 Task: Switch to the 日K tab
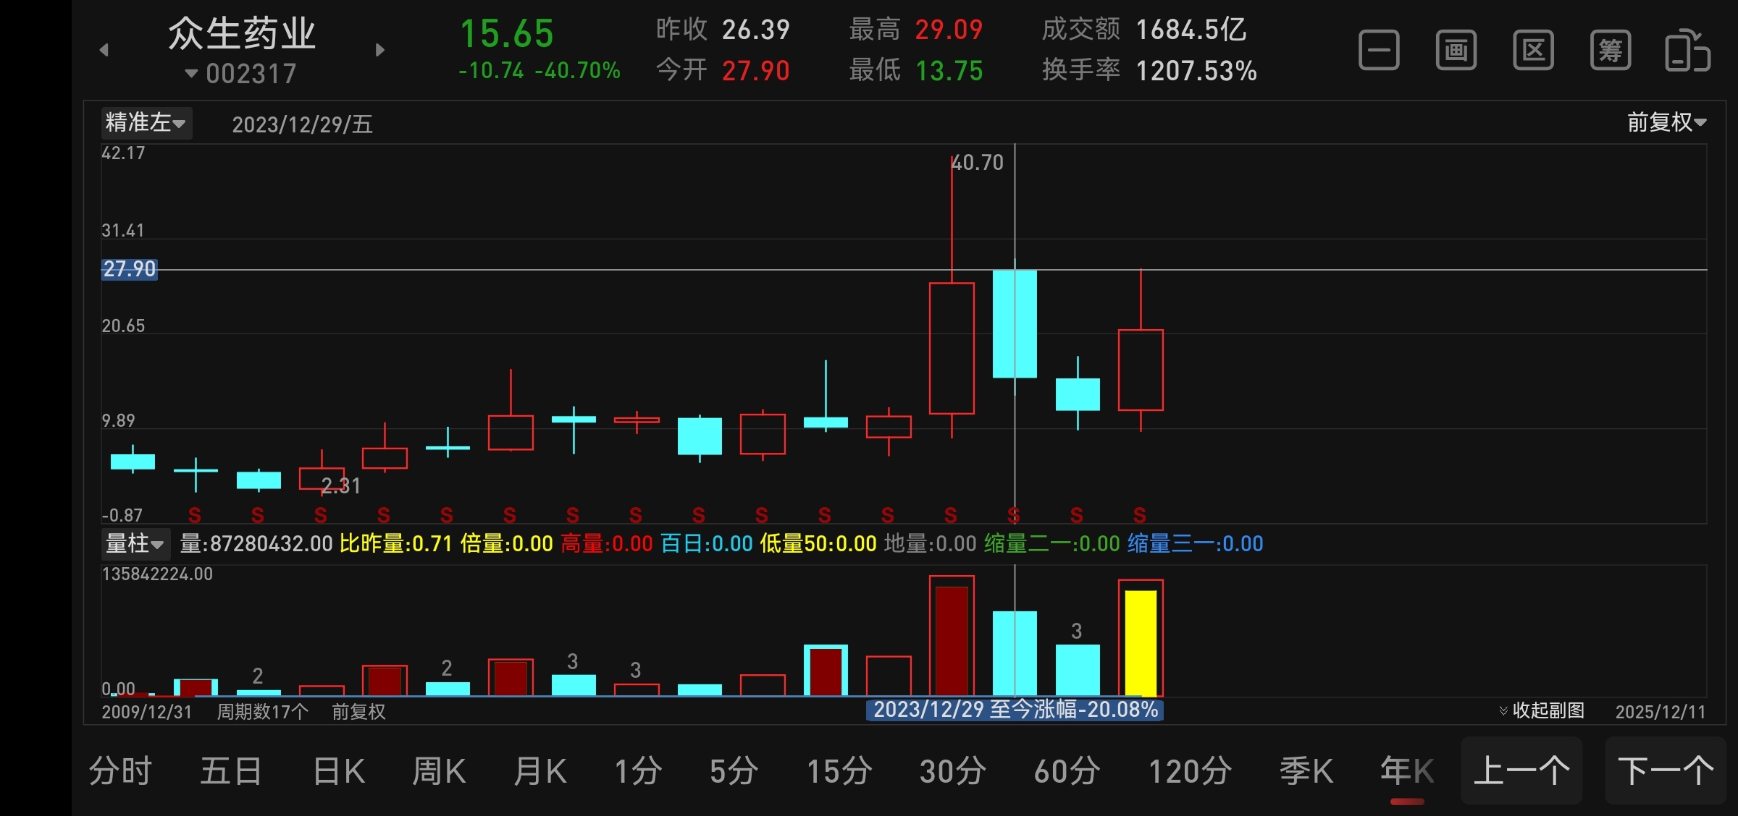click(x=339, y=771)
